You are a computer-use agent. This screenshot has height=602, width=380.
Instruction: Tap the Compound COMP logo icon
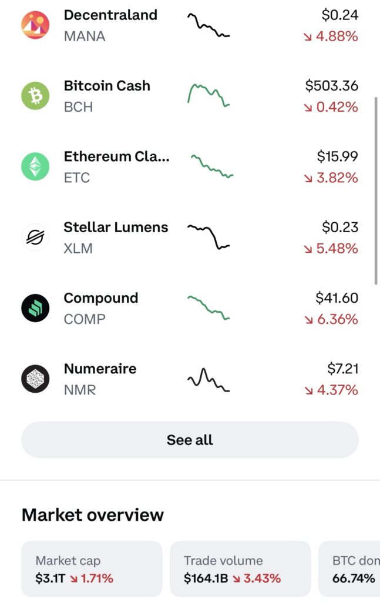click(35, 308)
